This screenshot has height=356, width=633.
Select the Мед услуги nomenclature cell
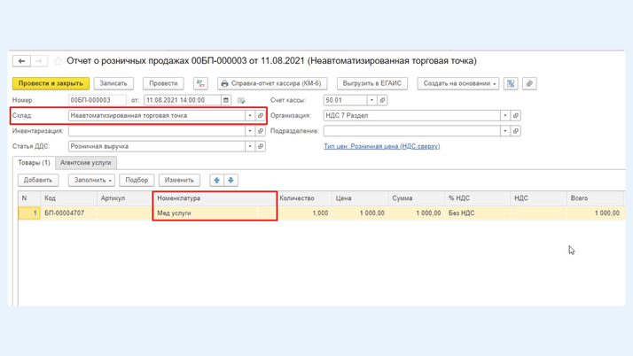tap(214, 213)
